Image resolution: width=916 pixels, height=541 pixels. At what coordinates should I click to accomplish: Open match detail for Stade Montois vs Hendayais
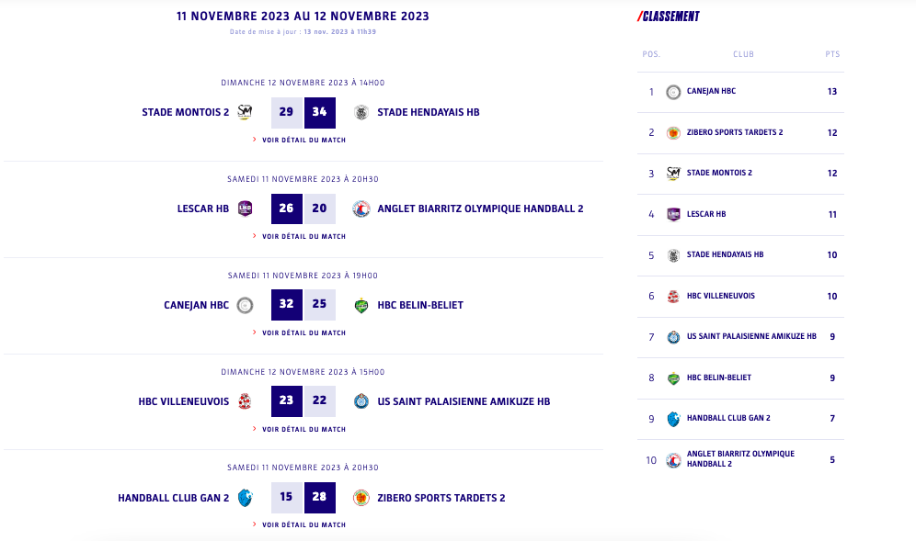(303, 140)
